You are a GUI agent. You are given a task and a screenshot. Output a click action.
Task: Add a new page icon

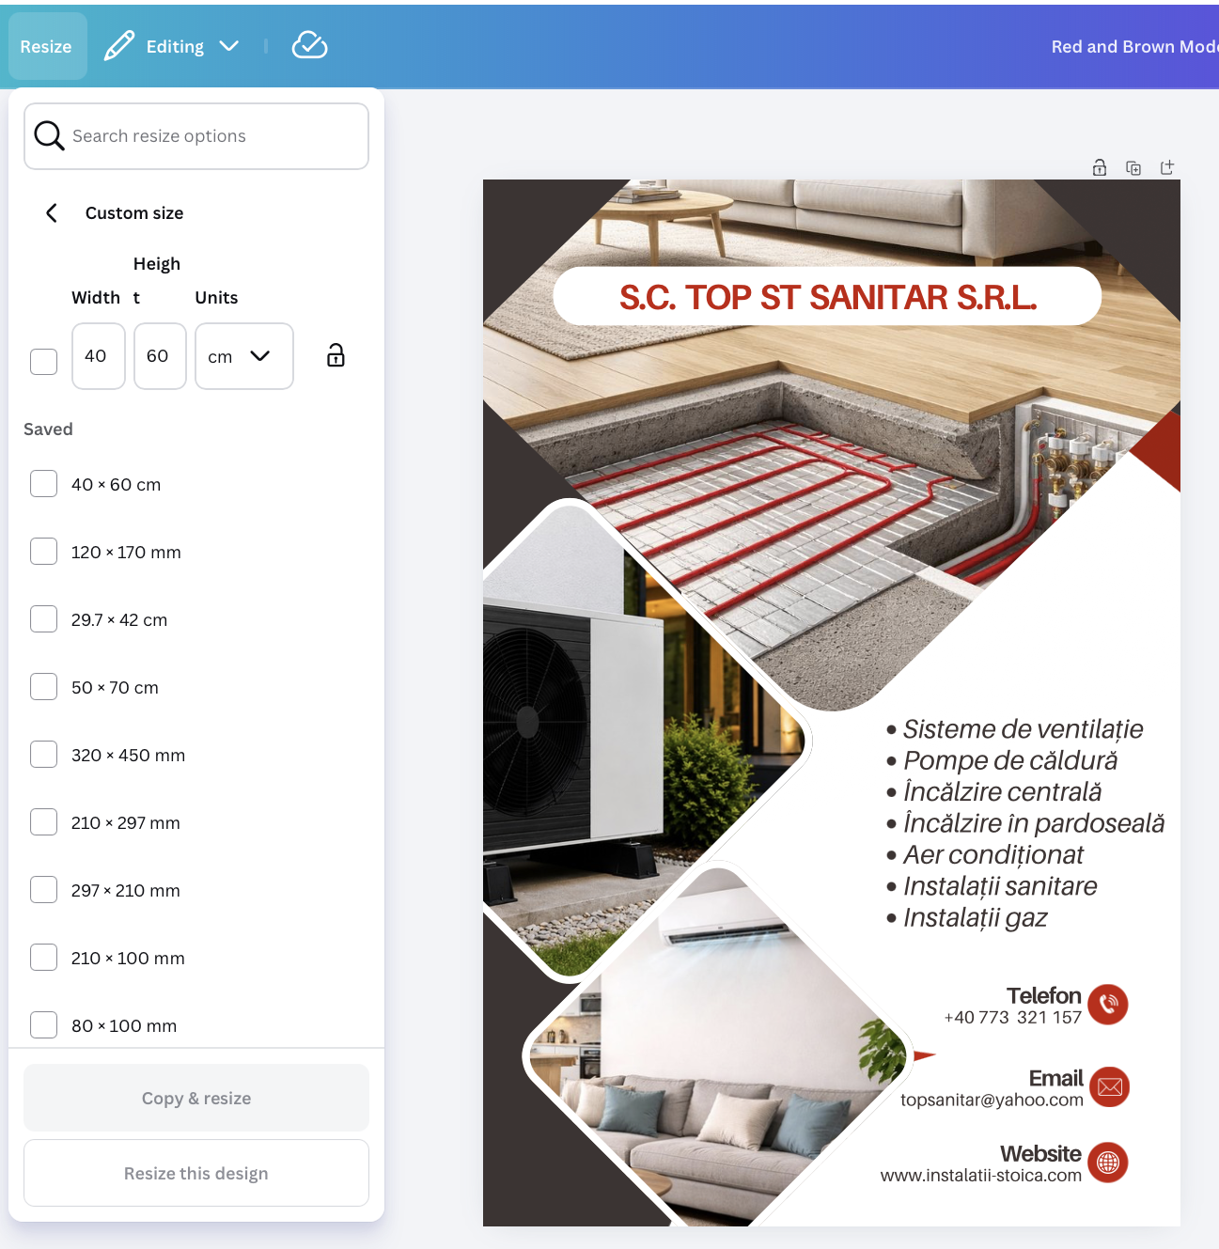(x=1167, y=167)
